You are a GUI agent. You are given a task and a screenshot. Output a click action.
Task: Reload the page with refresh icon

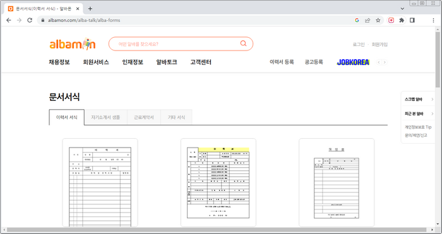(30, 20)
